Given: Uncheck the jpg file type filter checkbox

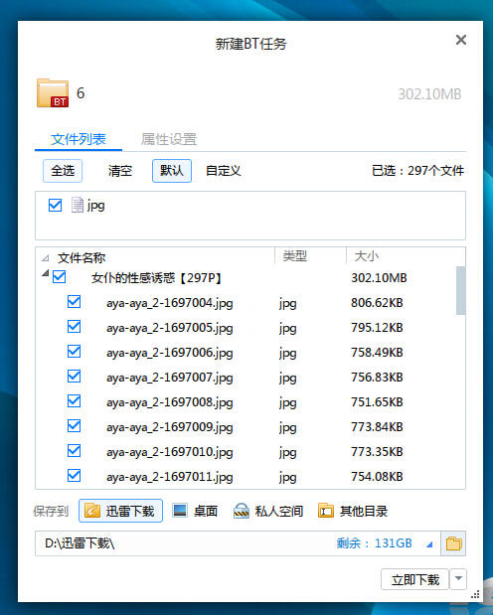Looking at the screenshot, I should click(x=55, y=205).
